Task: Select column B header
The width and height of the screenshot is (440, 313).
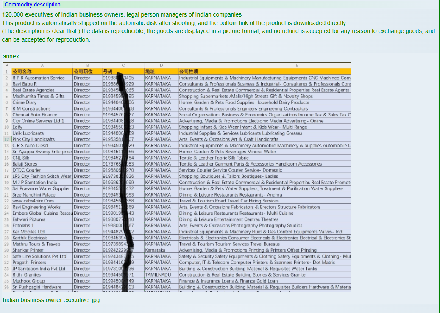Action: 87,65
